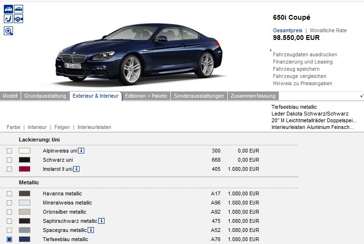This screenshot has width=364, height=244.
Task: Click the 'Orionsilber metallic' label
Action: point(65,212)
